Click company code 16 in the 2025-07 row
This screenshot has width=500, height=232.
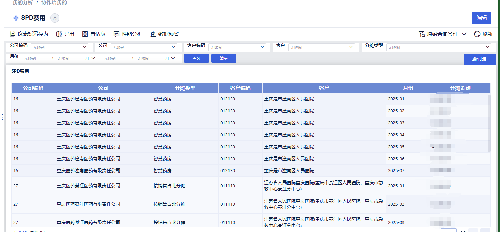pyautogui.click(x=16, y=171)
